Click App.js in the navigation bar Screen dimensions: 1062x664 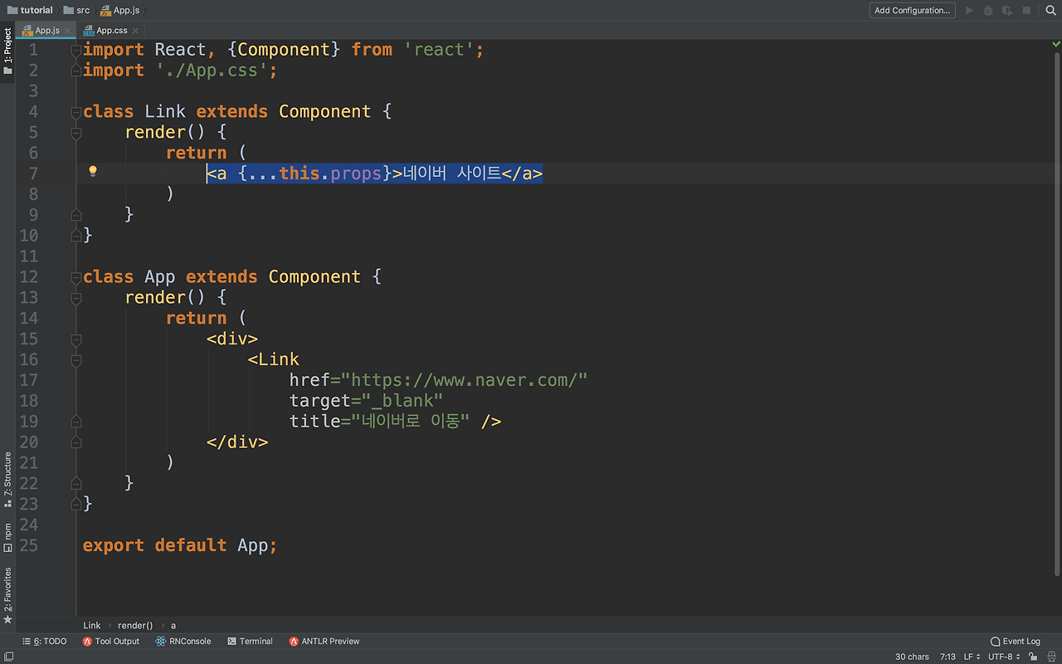[121, 10]
